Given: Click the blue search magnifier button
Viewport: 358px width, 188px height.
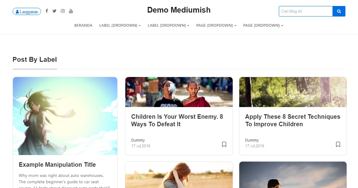Looking at the screenshot, I should point(339,11).
